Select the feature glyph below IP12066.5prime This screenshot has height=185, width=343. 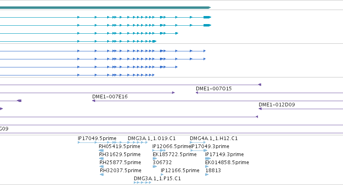tap(159, 150)
